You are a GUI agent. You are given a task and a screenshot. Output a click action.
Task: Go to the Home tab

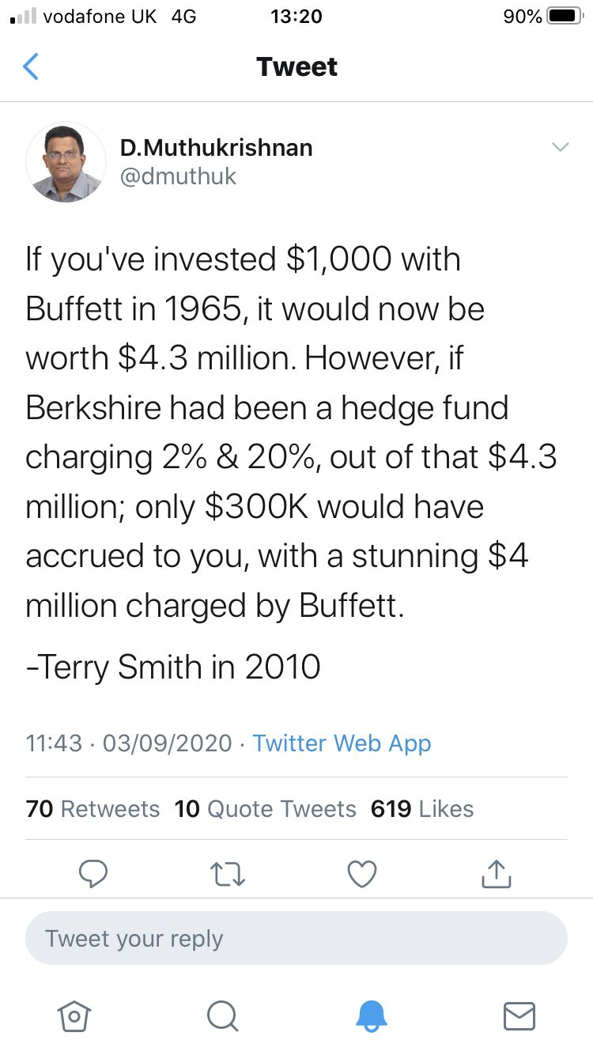[x=74, y=1015]
